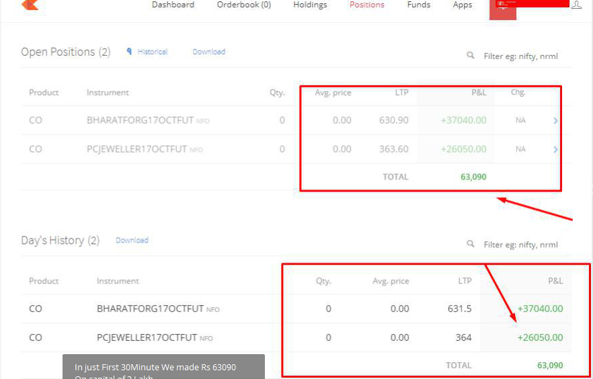The image size is (593, 379).
Task: Open the Apps menu item
Action: pos(463,5)
